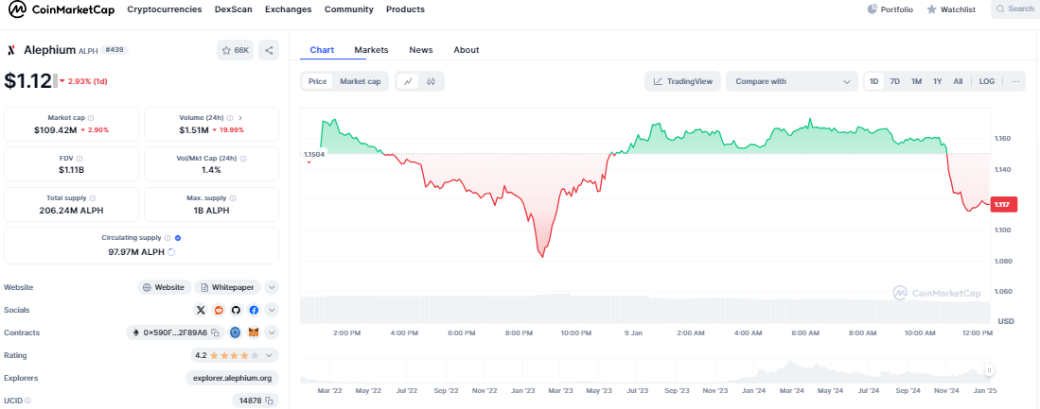Click the Search input field
The height and width of the screenshot is (409, 1040).
(x=1014, y=9)
